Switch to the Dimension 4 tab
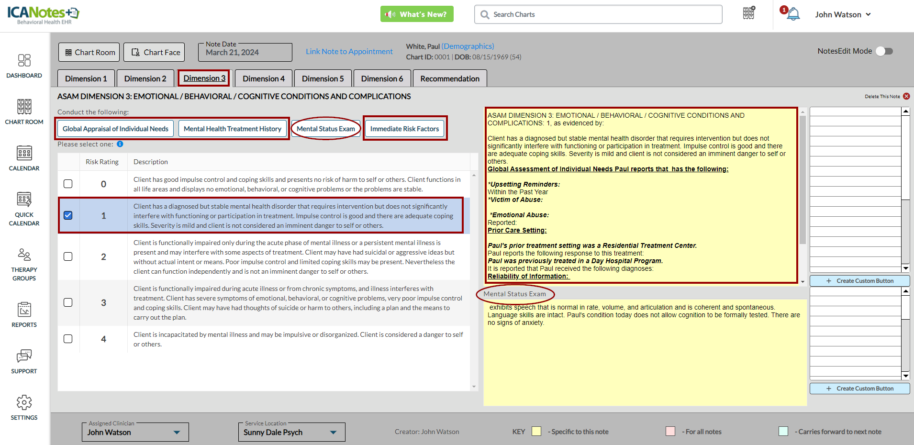The width and height of the screenshot is (914, 445). tap(263, 78)
